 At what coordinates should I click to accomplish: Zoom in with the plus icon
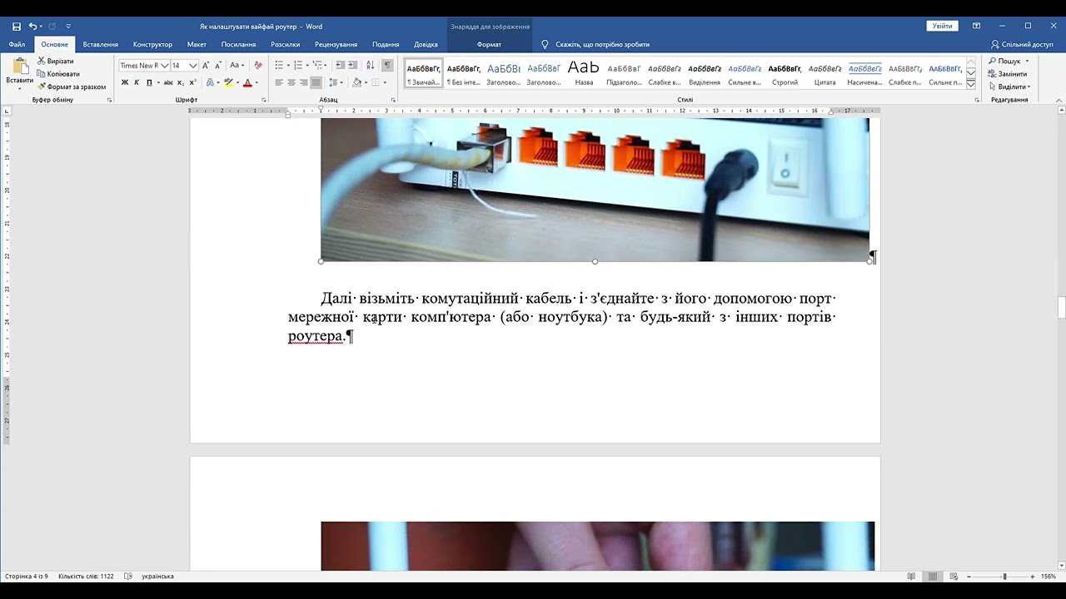point(1033,576)
